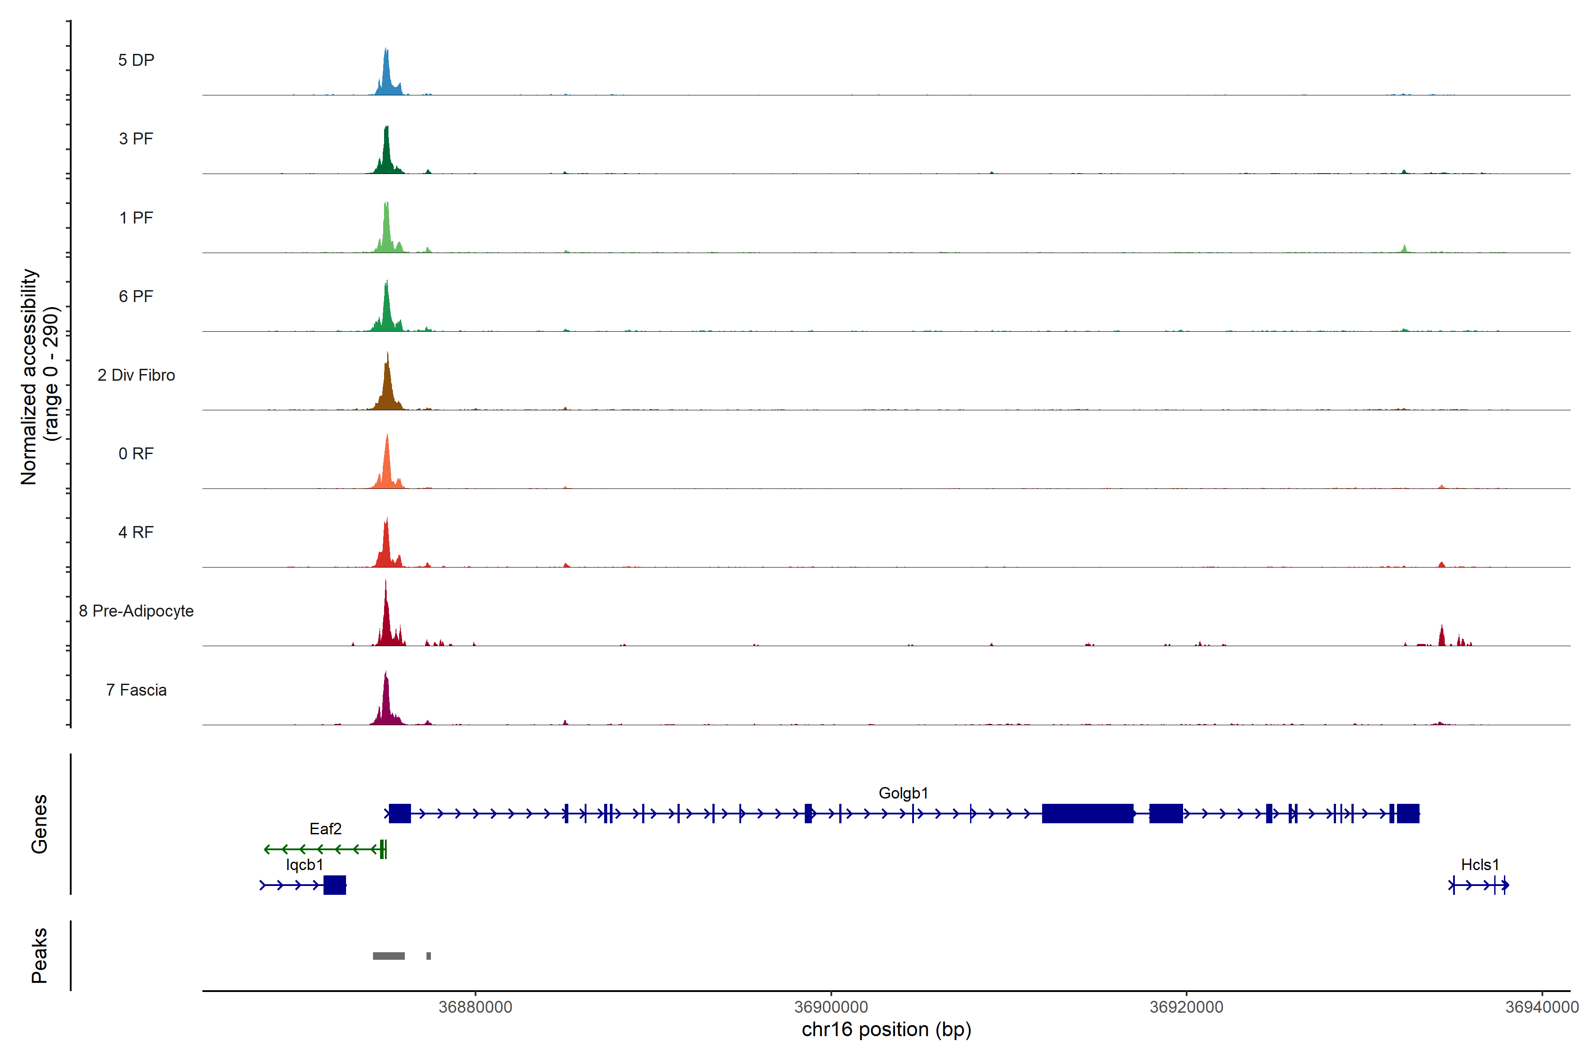Viewport: 1591px width, 1060px height.
Task: Click the Eaf2 gene label
Action: tap(325, 829)
